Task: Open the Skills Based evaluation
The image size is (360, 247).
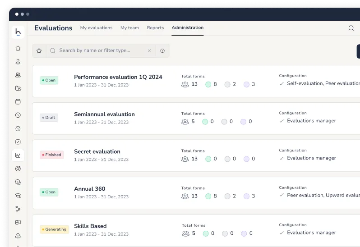Action: (x=90, y=226)
